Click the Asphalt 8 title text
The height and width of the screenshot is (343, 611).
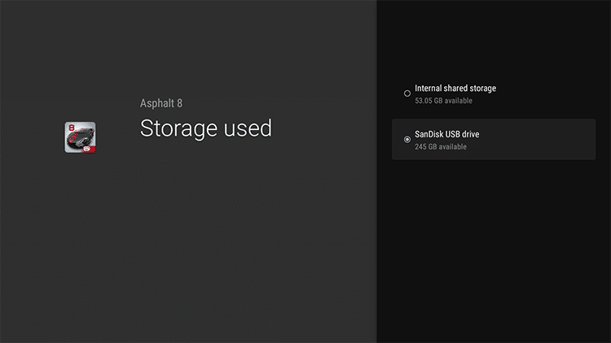click(x=161, y=103)
